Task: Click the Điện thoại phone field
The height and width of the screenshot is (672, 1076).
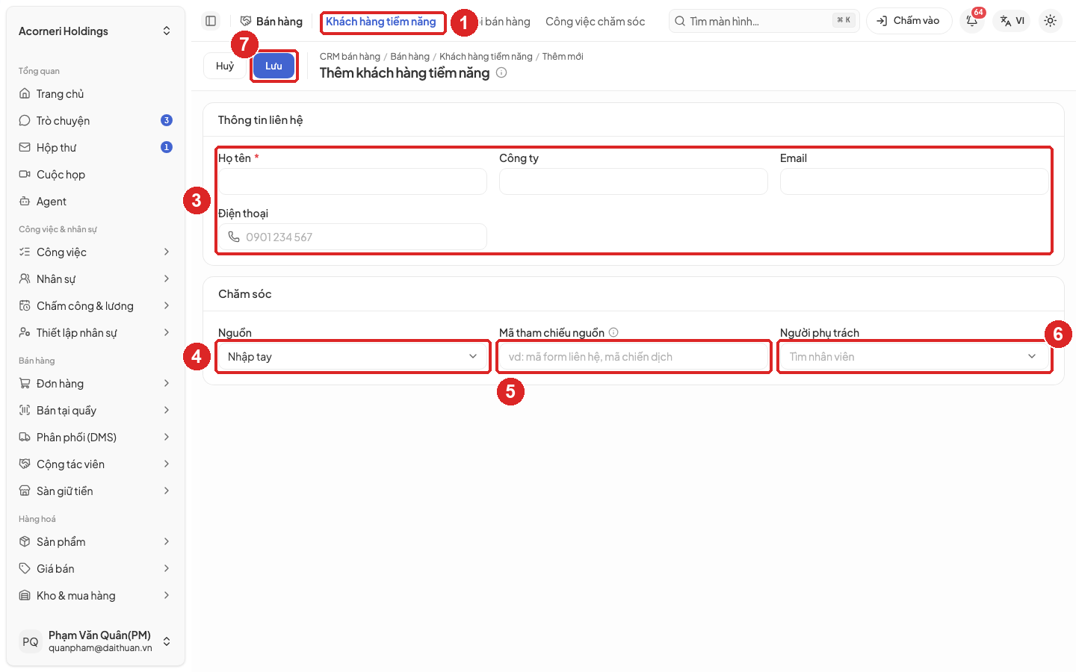Action: pyautogui.click(x=353, y=237)
